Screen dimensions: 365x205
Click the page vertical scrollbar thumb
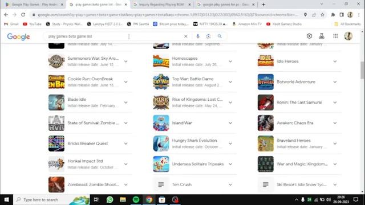click(x=362, y=71)
